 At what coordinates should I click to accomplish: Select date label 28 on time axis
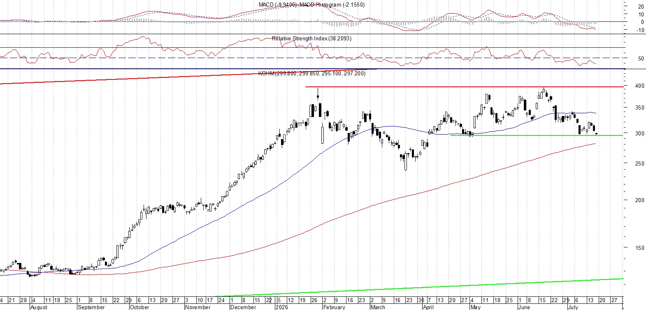pyautogui.click(x=23, y=300)
